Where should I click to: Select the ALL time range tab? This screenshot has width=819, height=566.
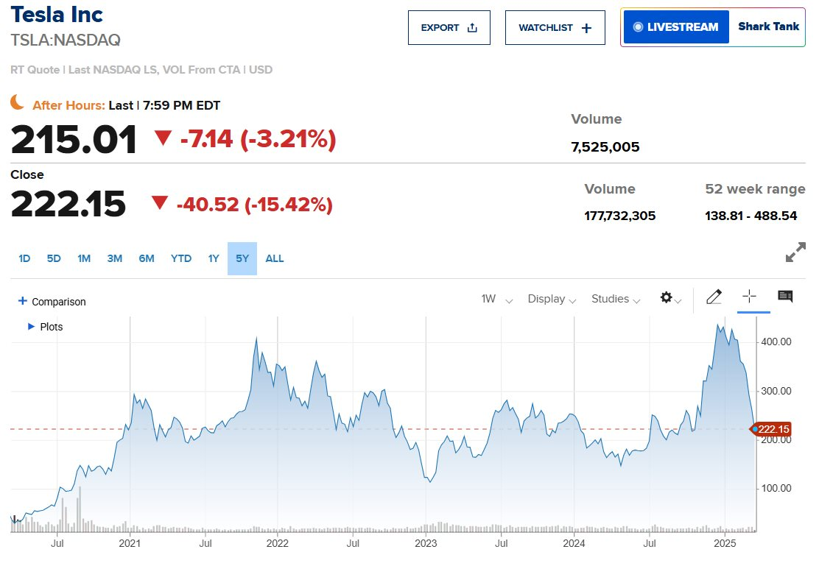coord(274,258)
